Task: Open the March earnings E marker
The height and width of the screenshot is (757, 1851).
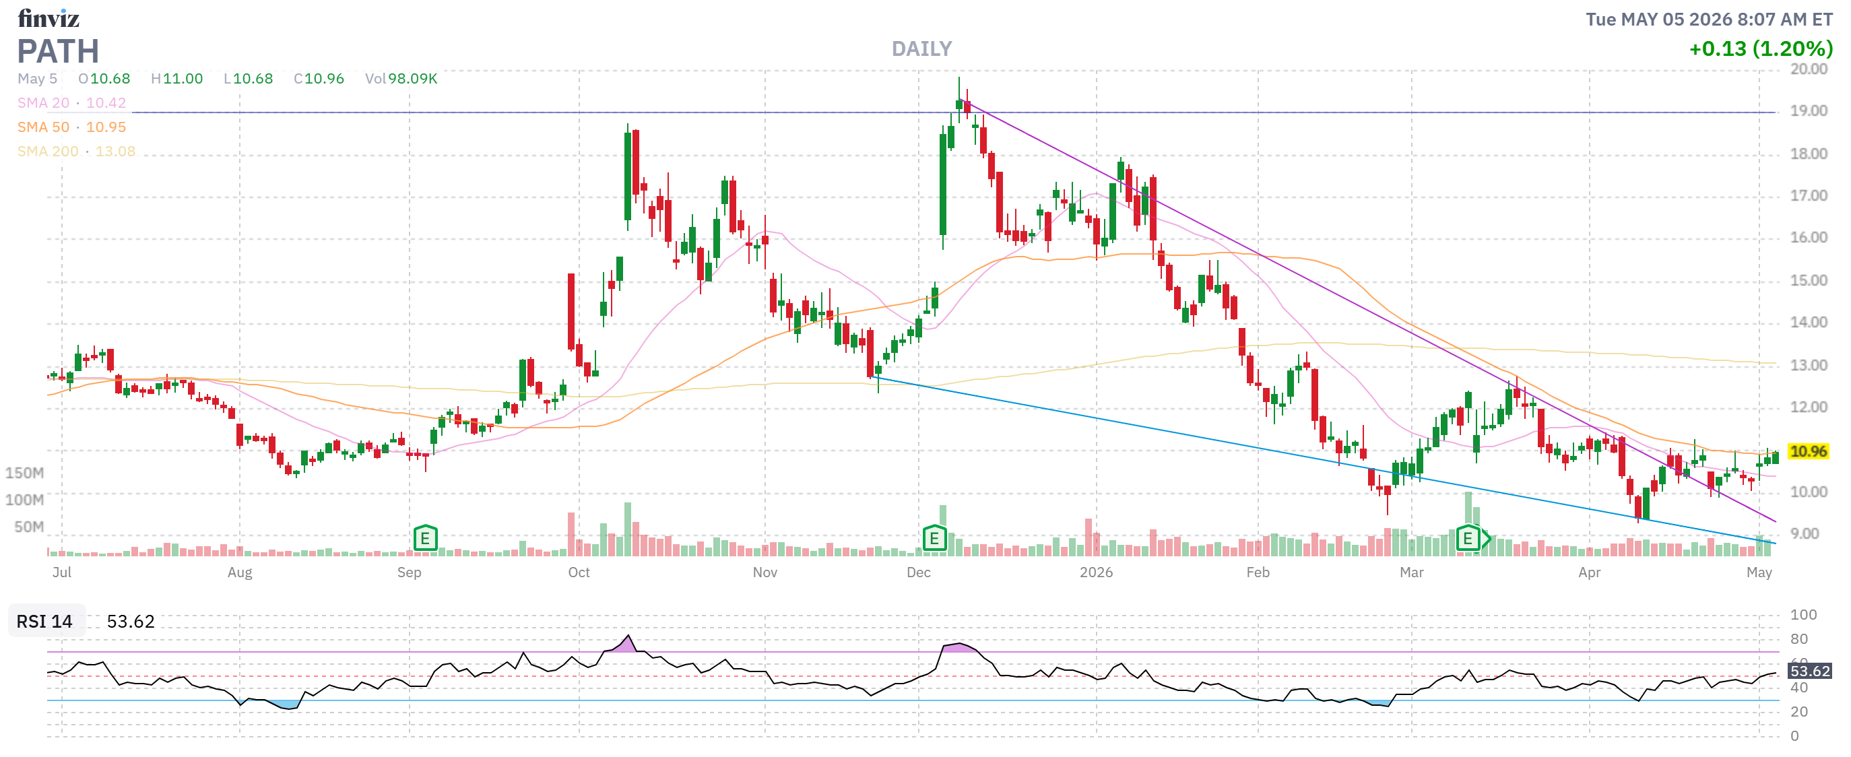Action: pyautogui.click(x=1467, y=537)
